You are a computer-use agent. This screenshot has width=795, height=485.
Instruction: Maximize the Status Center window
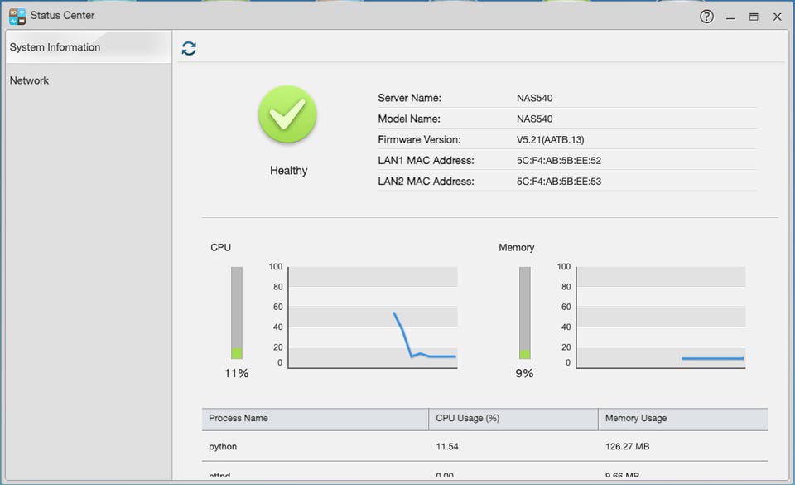(754, 17)
